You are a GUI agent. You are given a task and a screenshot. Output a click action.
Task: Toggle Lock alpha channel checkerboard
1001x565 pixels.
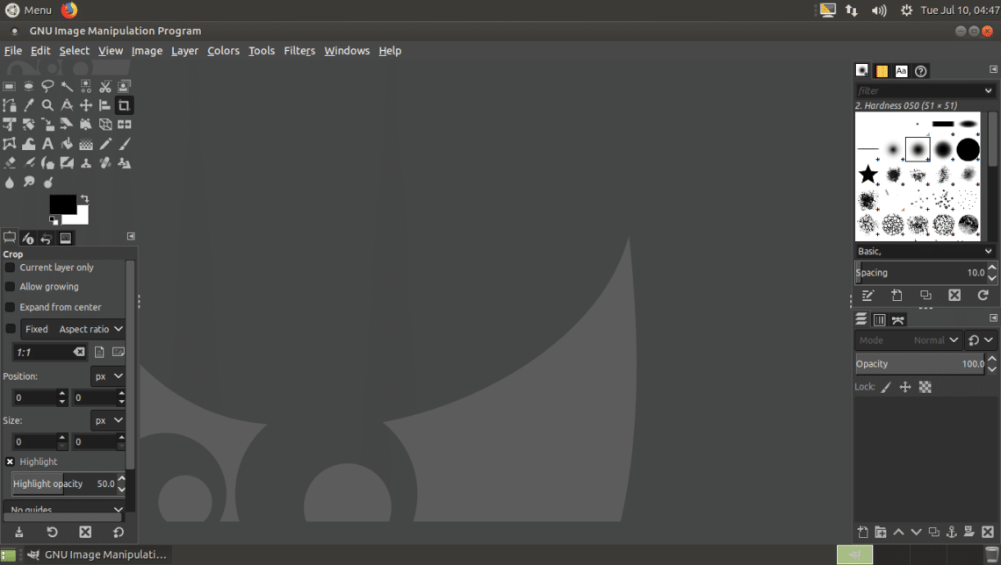pos(925,386)
